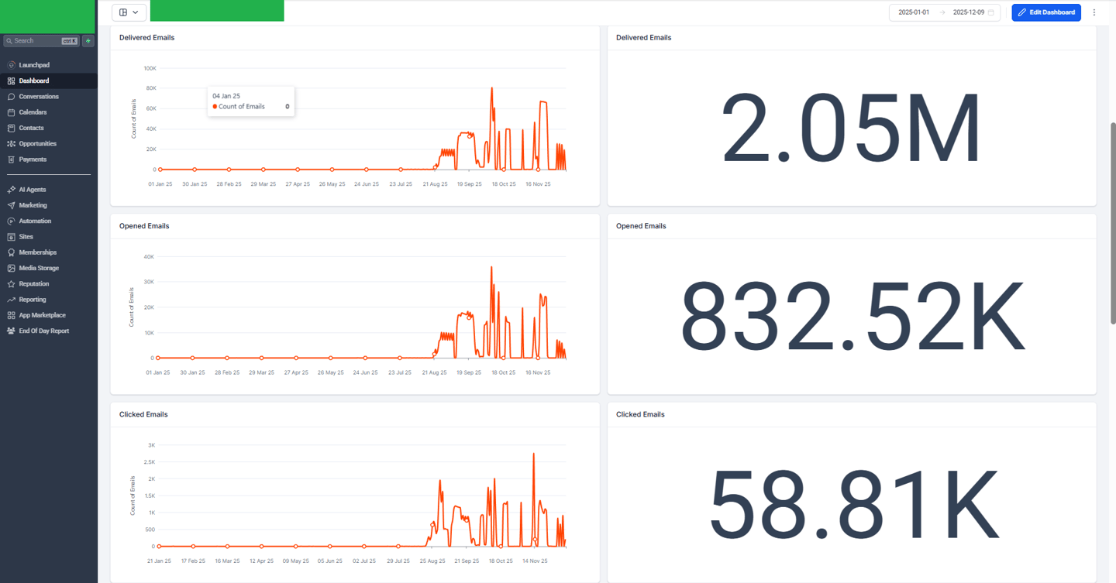Viewport: 1116px width, 583px height.
Task: Open the Automation section
Action: (35, 221)
